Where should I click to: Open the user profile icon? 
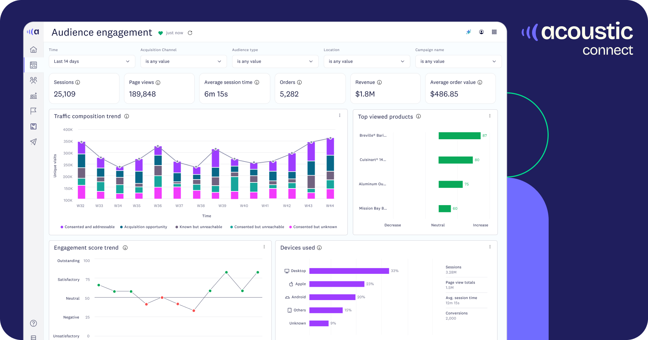[x=481, y=32]
